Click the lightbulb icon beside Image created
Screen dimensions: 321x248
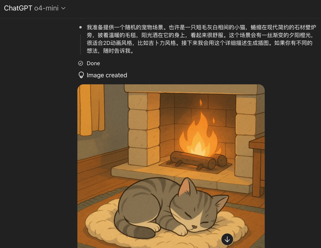pos(81,75)
